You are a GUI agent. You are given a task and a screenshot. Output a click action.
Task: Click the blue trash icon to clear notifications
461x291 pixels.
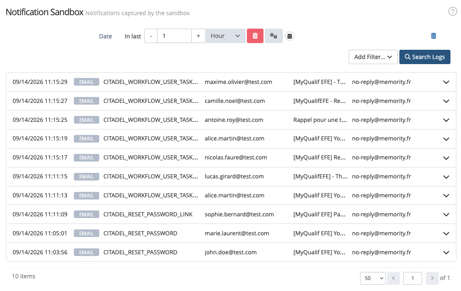pyautogui.click(x=434, y=36)
